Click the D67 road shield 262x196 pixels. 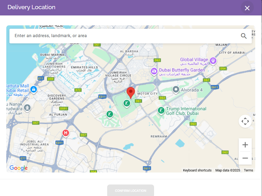[206, 80]
